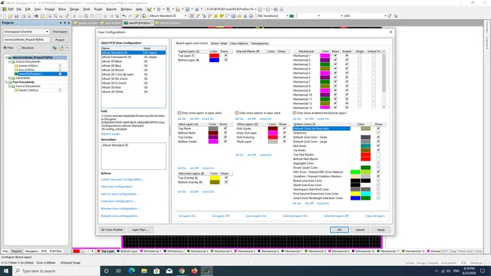Click the Windows Start button

[6, 271]
